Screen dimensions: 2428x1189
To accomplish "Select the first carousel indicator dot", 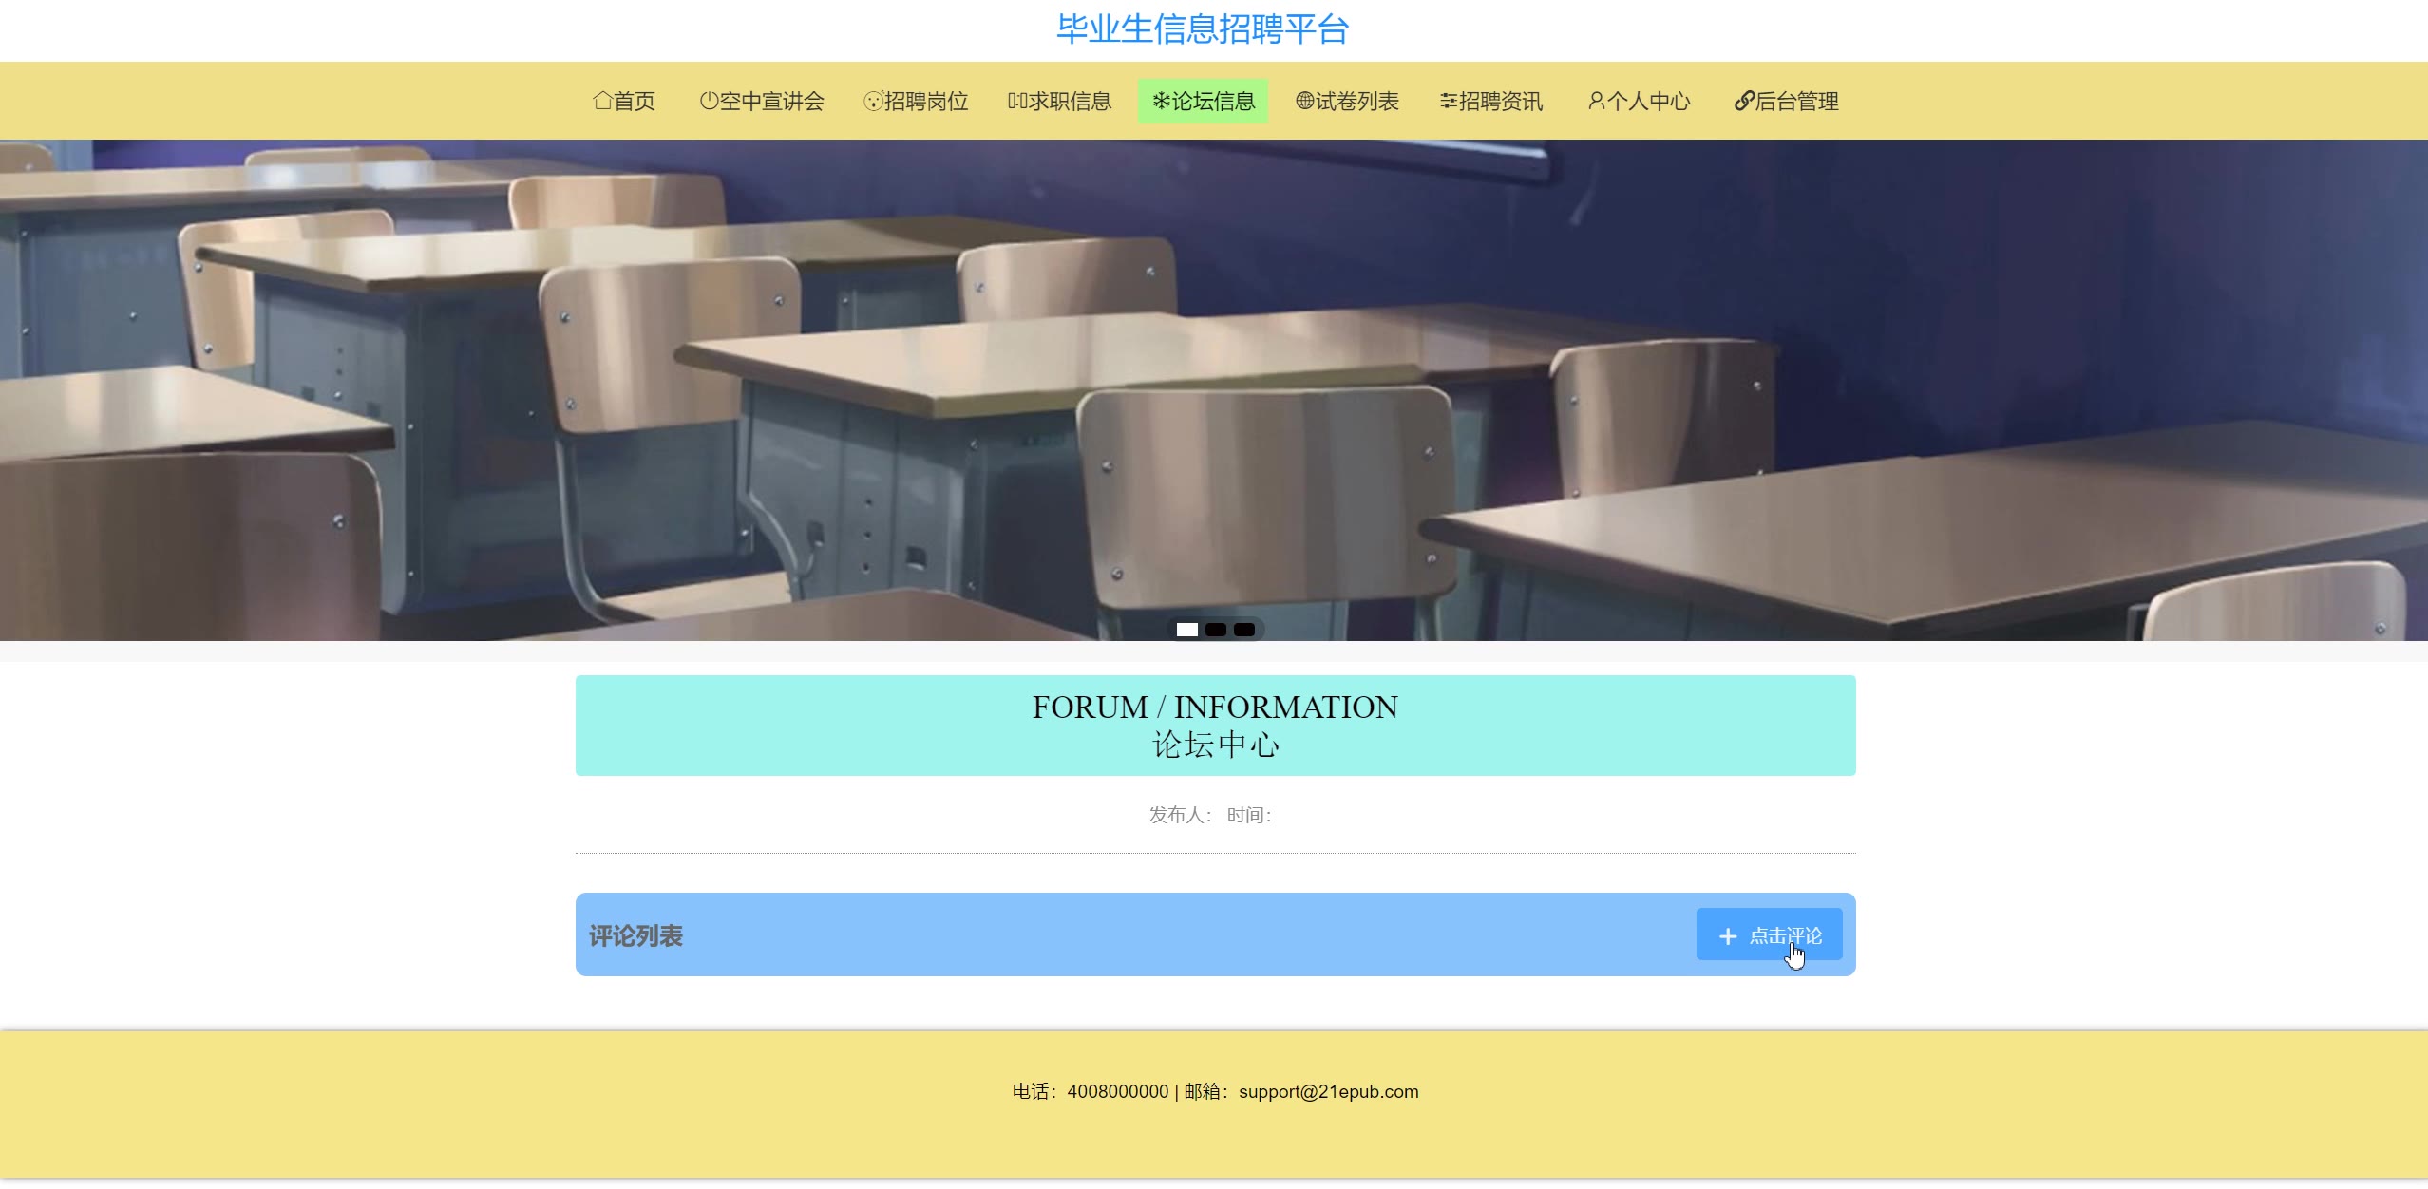I will click(1187, 630).
